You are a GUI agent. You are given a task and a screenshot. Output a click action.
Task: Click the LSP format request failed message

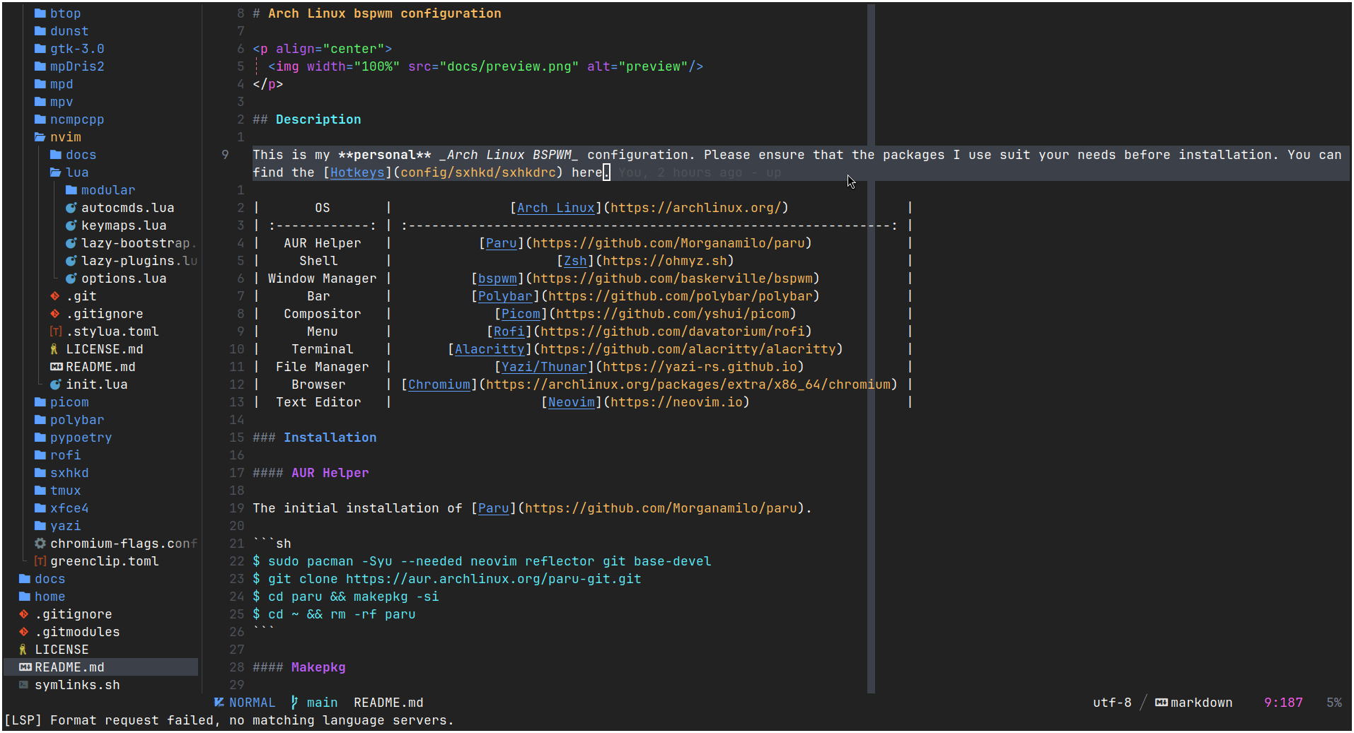tap(229, 720)
